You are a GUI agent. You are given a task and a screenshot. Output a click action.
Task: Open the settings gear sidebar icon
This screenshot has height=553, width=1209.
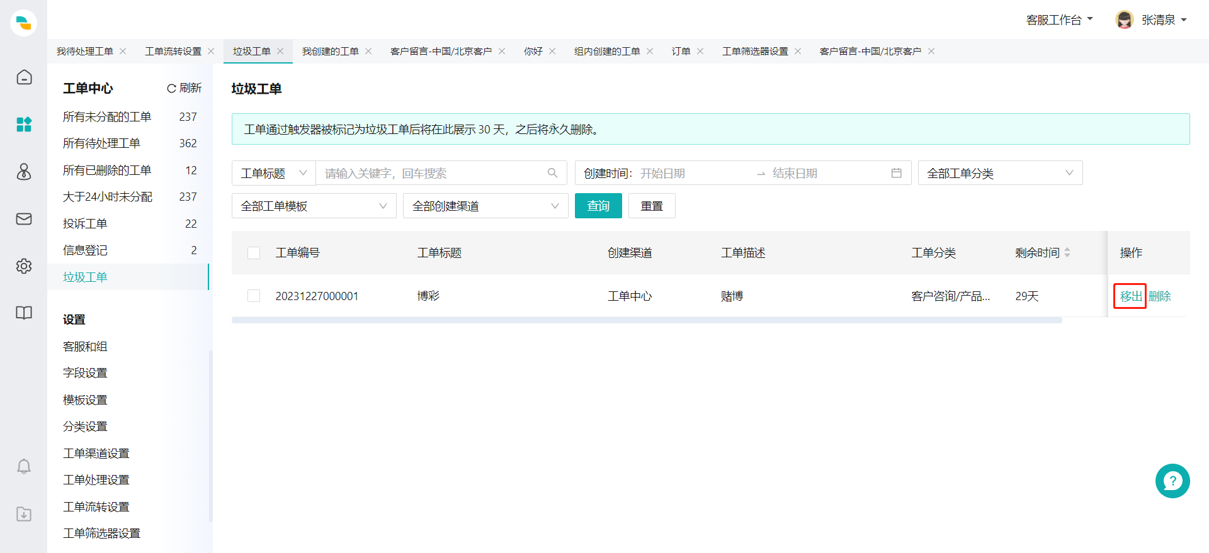(x=24, y=266)
